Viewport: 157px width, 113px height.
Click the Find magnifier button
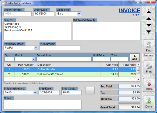[149, 46]
